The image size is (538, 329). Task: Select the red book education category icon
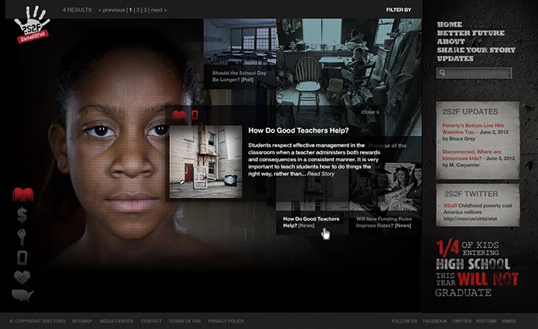[x=23, y=194]
